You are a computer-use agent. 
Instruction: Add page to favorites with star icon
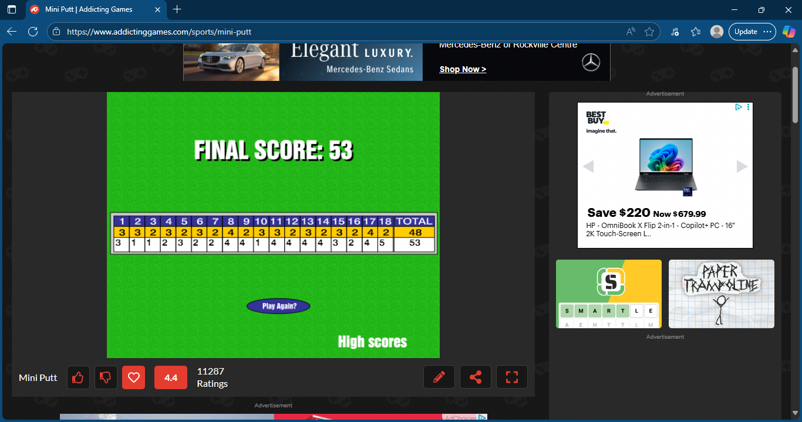649,32
